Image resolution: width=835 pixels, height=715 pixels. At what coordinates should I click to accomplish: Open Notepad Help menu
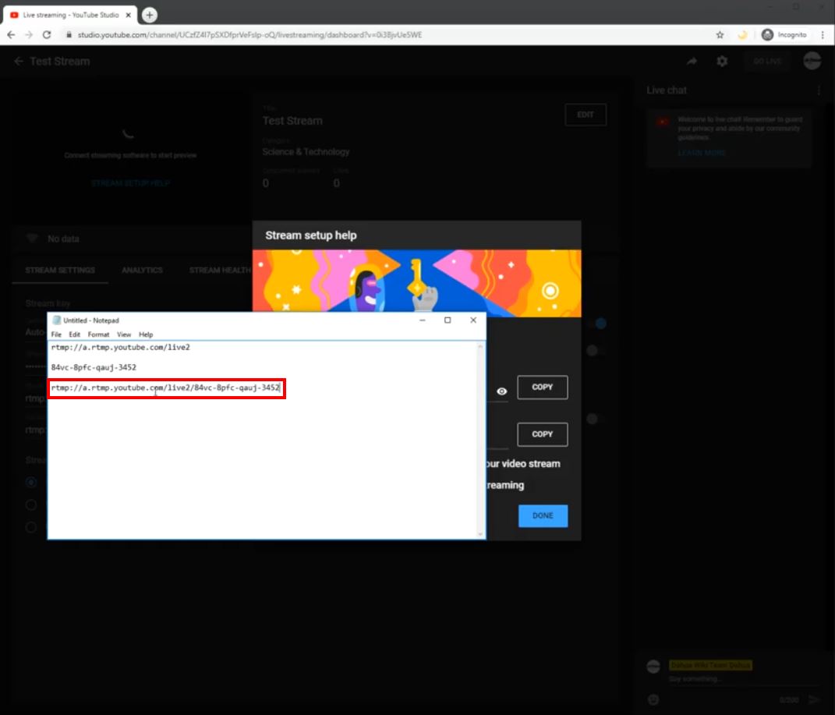tap(146, 334)
